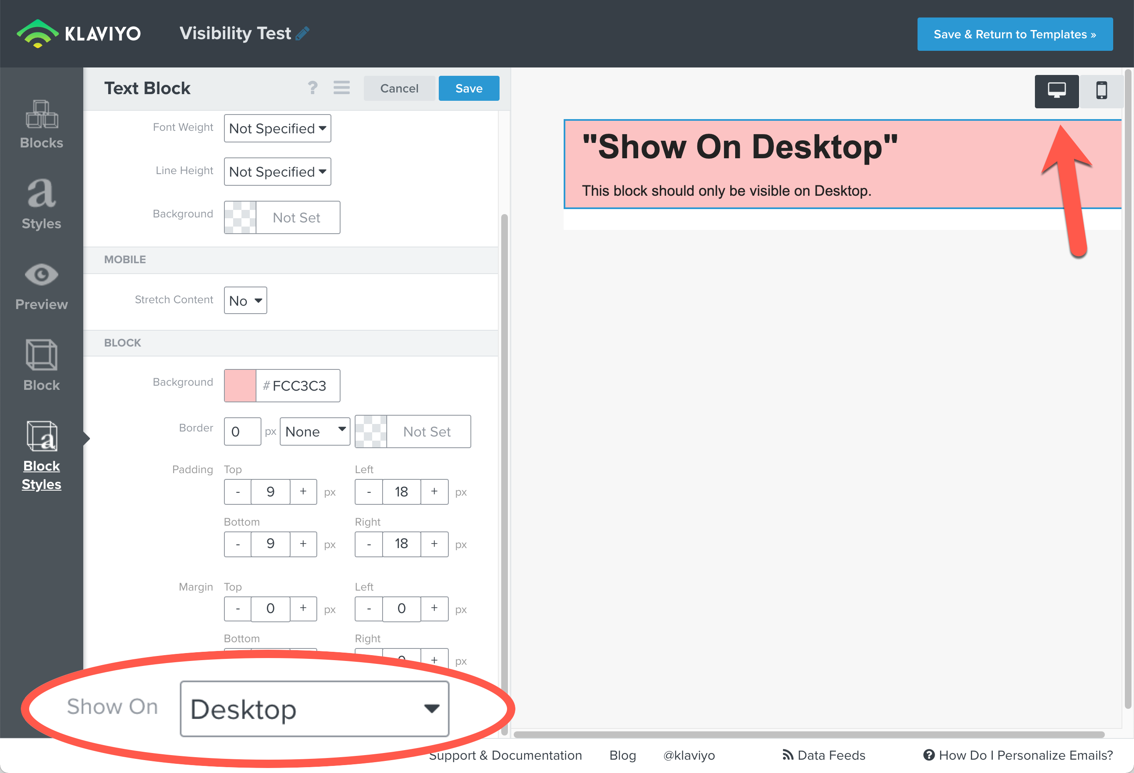Expand the Stretch Content dropdown

coord(244,300)
